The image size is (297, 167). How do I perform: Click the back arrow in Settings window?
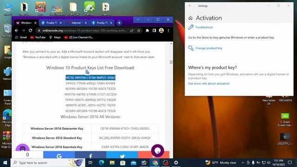(190, 6)
